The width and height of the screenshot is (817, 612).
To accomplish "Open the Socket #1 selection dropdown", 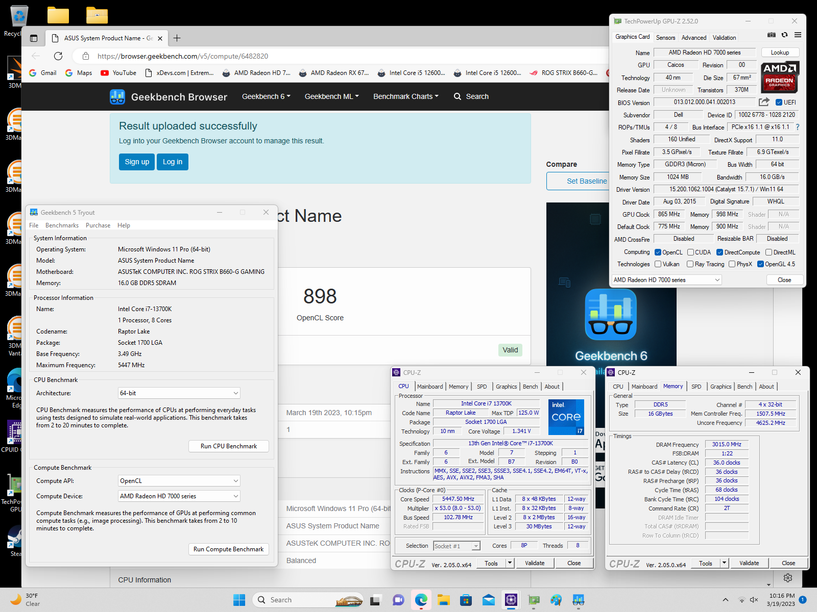I will 457,546.
